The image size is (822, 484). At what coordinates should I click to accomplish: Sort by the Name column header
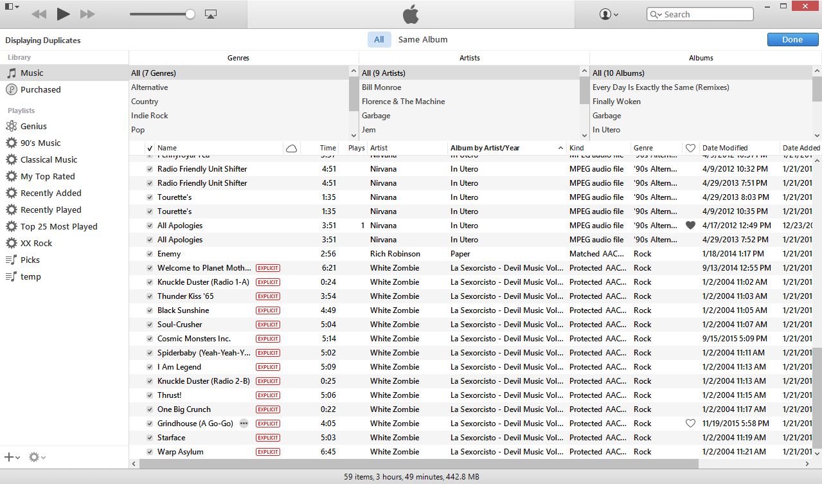(219, 148)
